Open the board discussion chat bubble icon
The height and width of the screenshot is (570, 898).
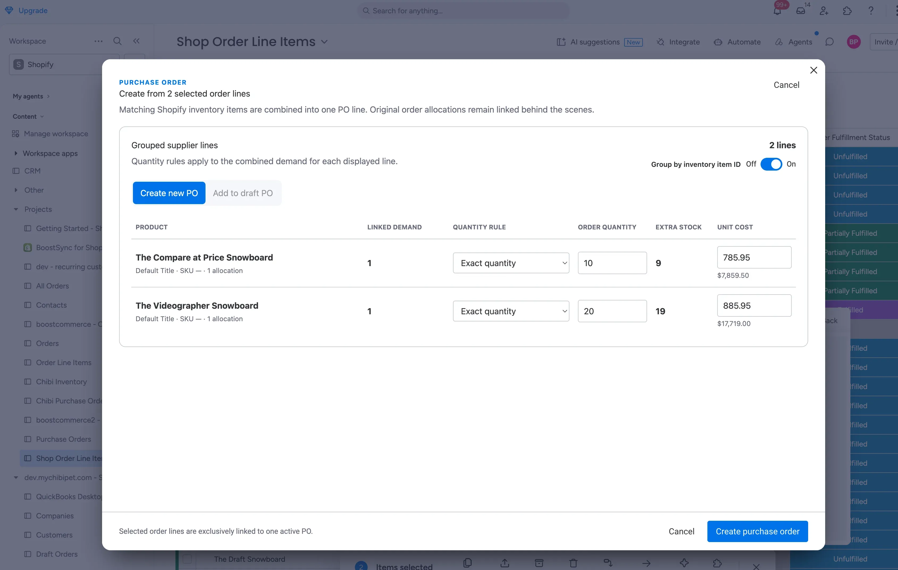pos(829,42)
